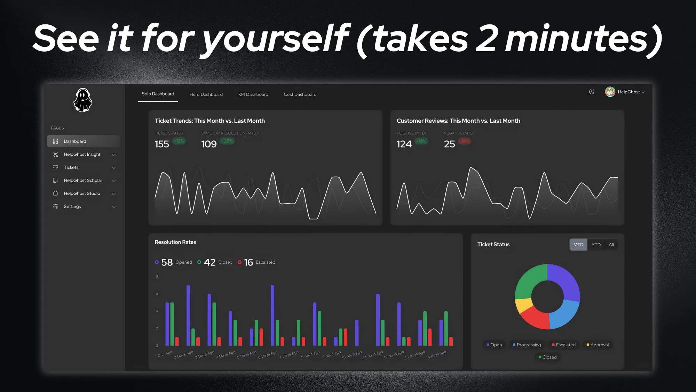This screenshot has width=696, height=392.
Task: Expand the Tickets sidebar section
Action: [x=114, y=167]
